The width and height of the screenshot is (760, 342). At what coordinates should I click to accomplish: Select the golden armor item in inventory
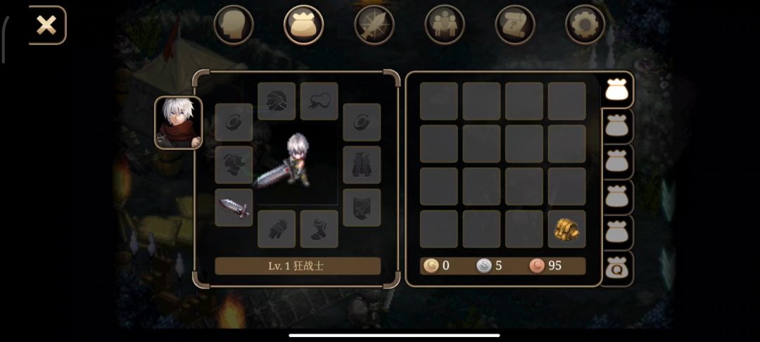point(566,229)
